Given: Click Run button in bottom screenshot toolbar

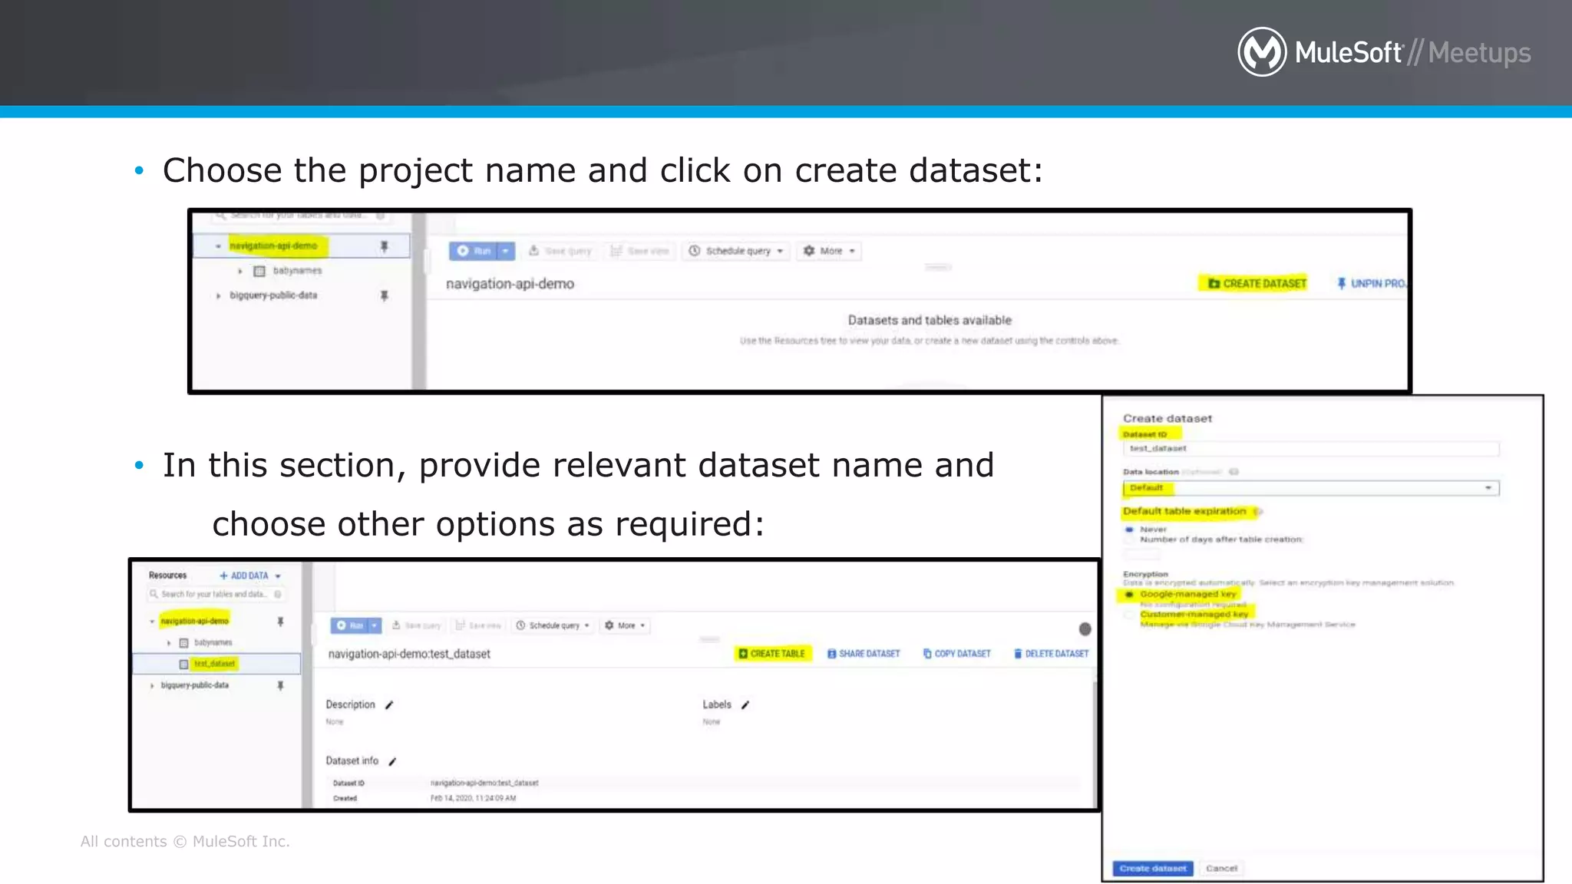Looking at the screenshot, I should [349, 625].
